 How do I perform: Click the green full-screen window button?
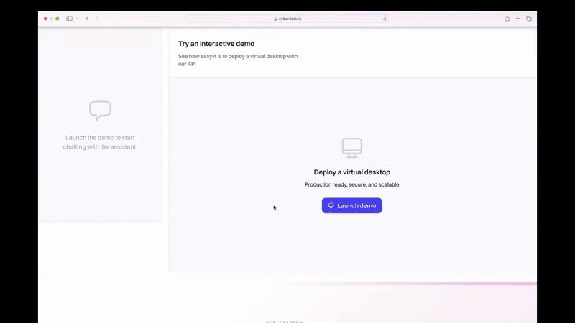(x=57, y=19)
